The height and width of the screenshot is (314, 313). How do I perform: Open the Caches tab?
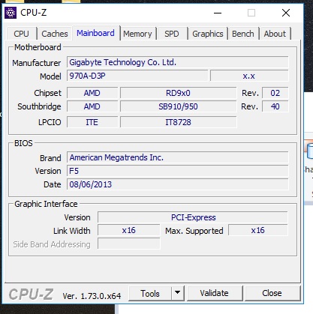tap(55, 34)
